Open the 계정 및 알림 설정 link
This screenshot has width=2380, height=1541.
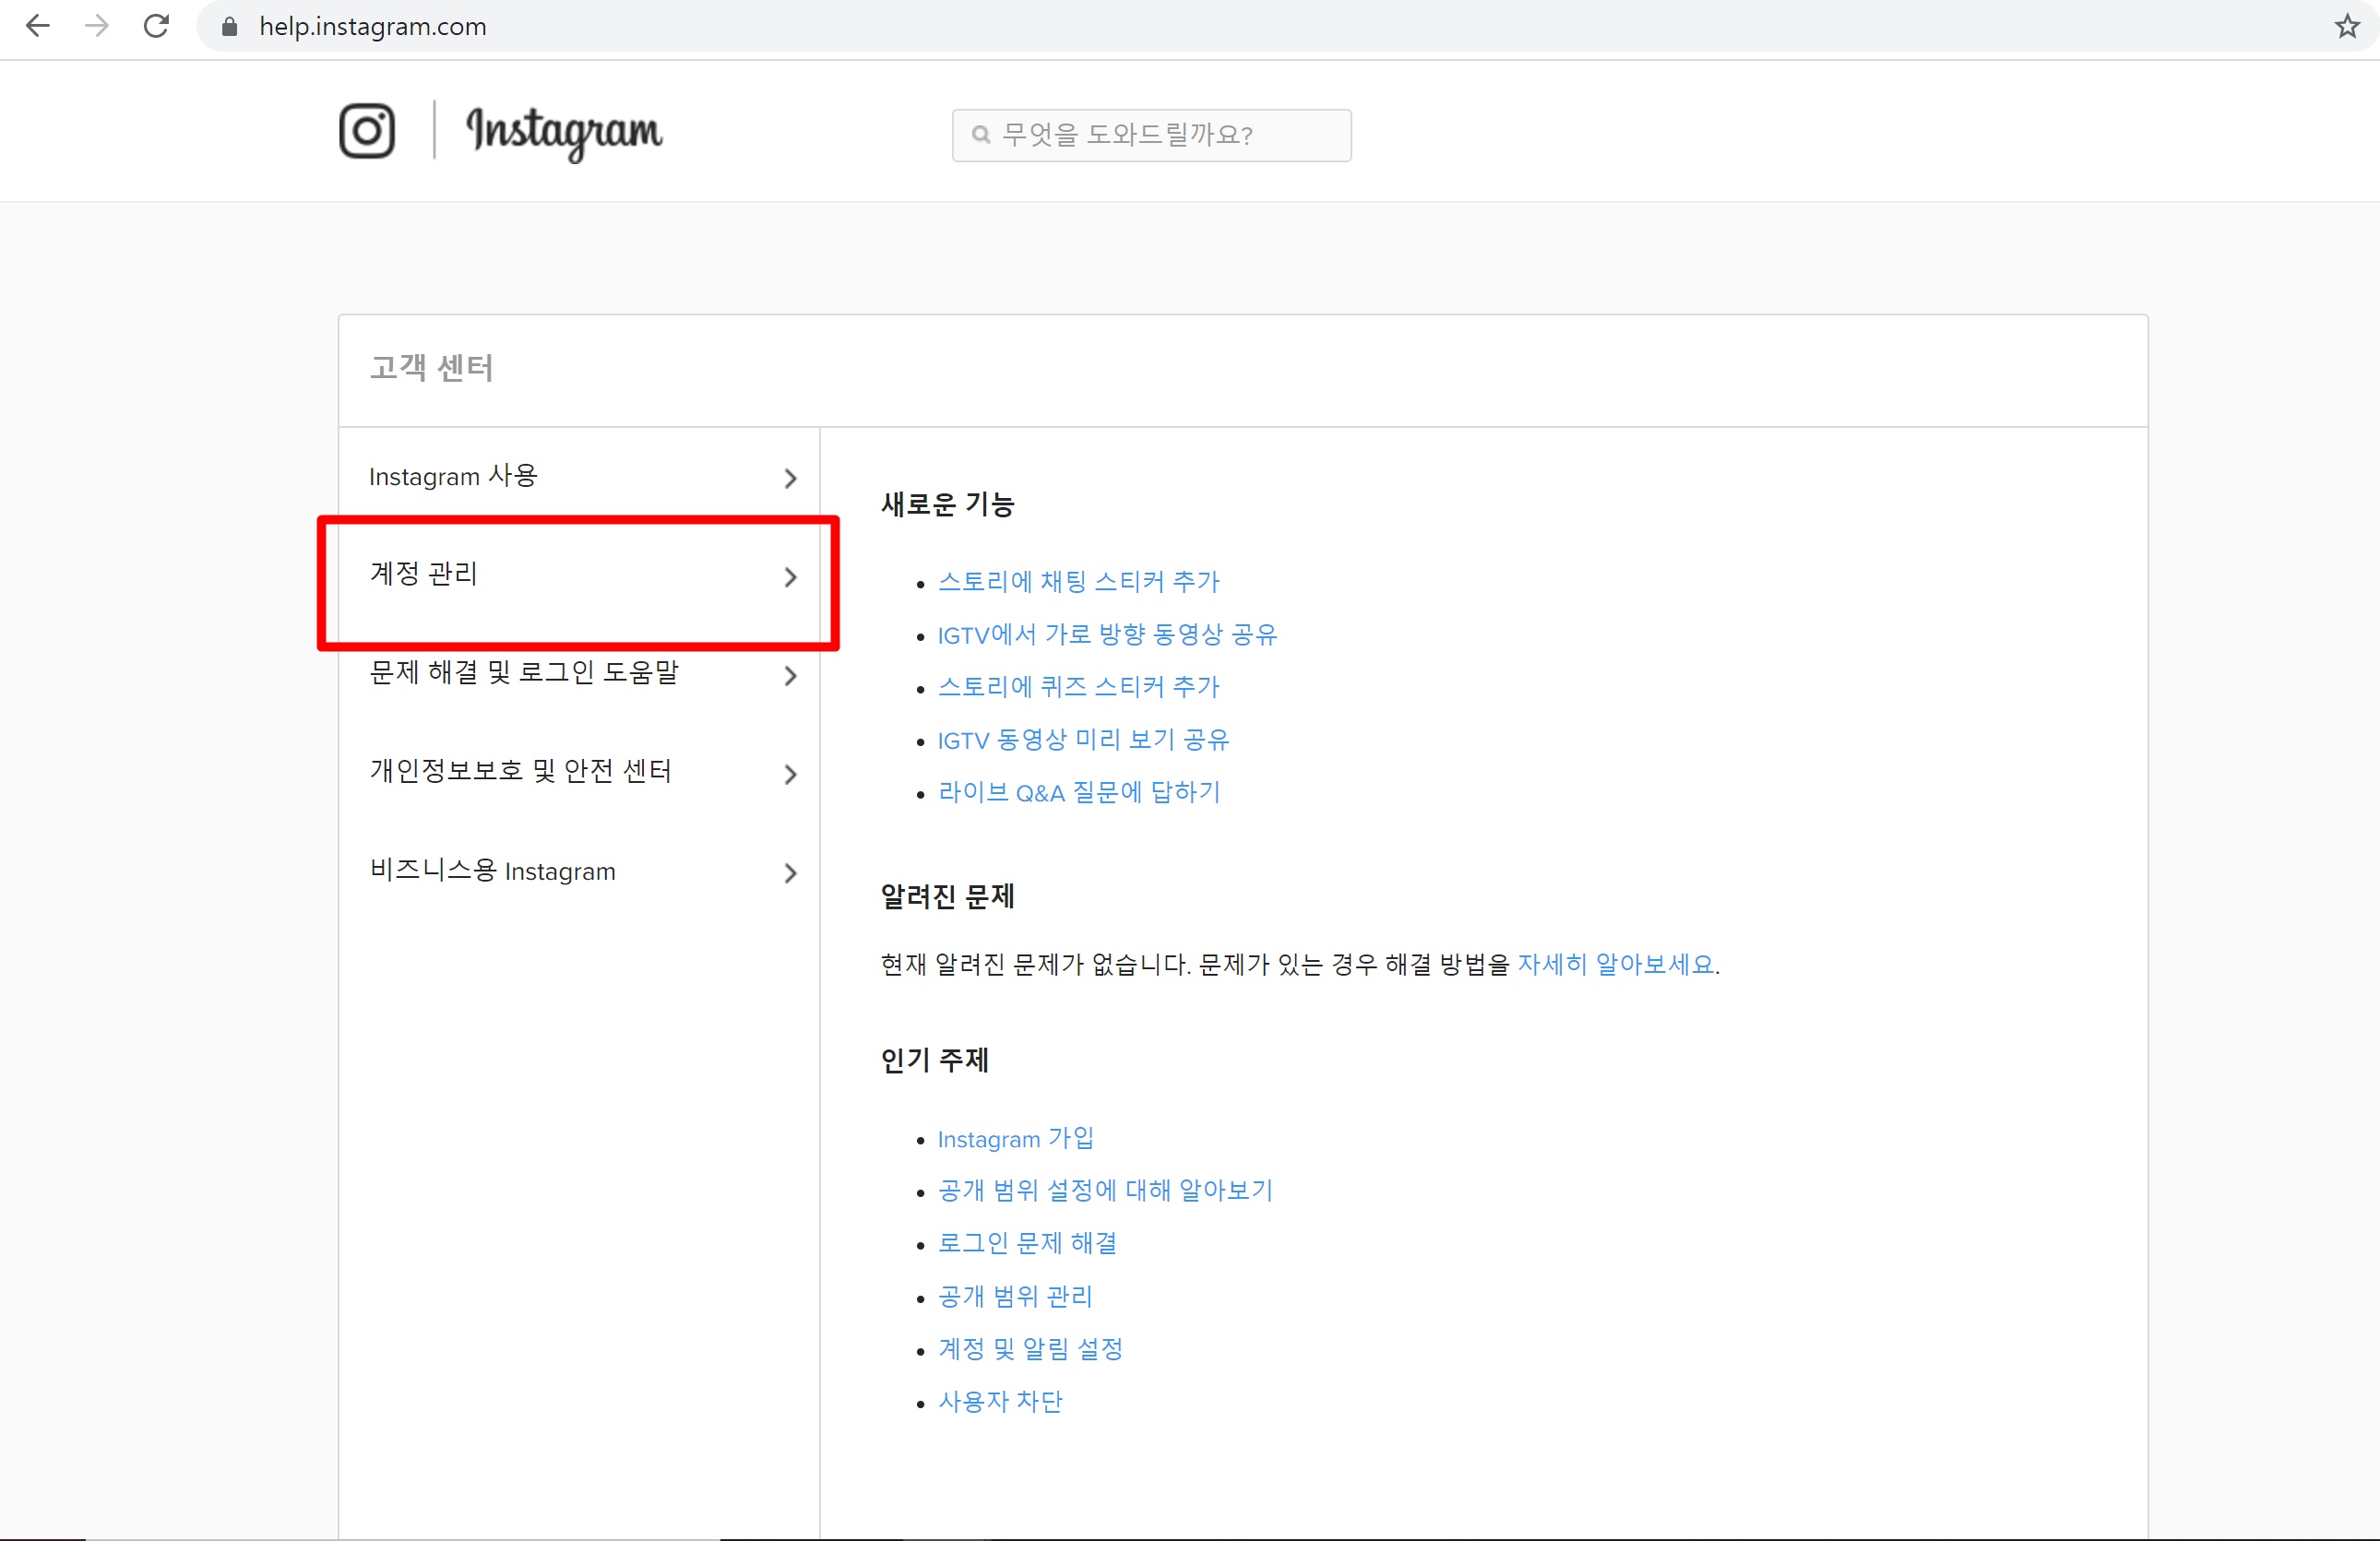tap(1030, 1349)
